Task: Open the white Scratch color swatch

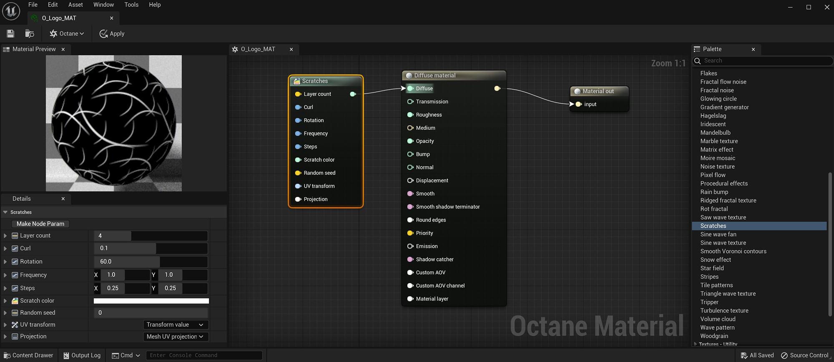Action: [x=151, y=301]
